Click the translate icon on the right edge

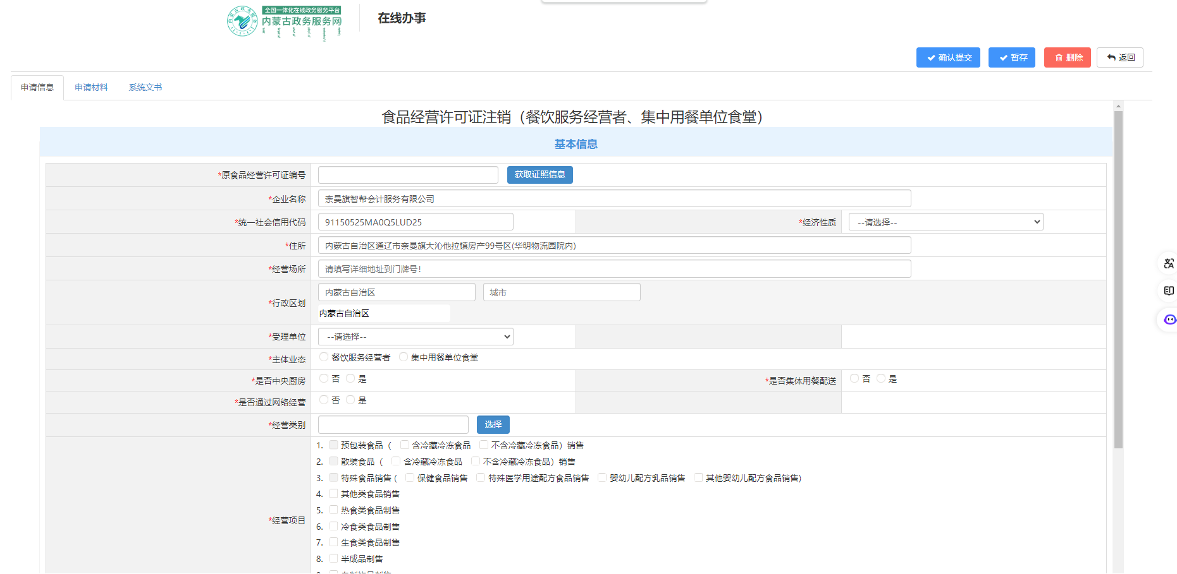click(1169, 263)
